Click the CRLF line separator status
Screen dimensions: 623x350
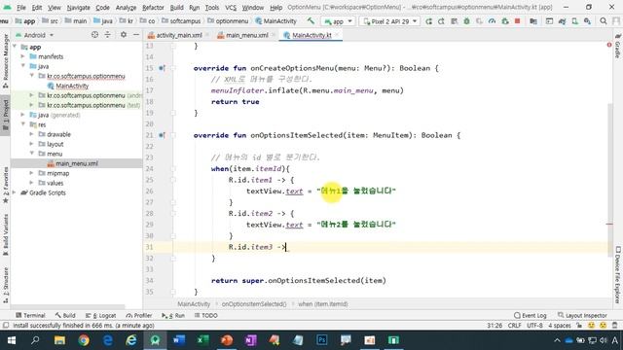pos(514,326)
